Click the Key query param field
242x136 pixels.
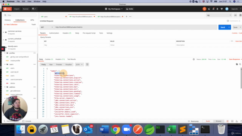coord(76,45)
